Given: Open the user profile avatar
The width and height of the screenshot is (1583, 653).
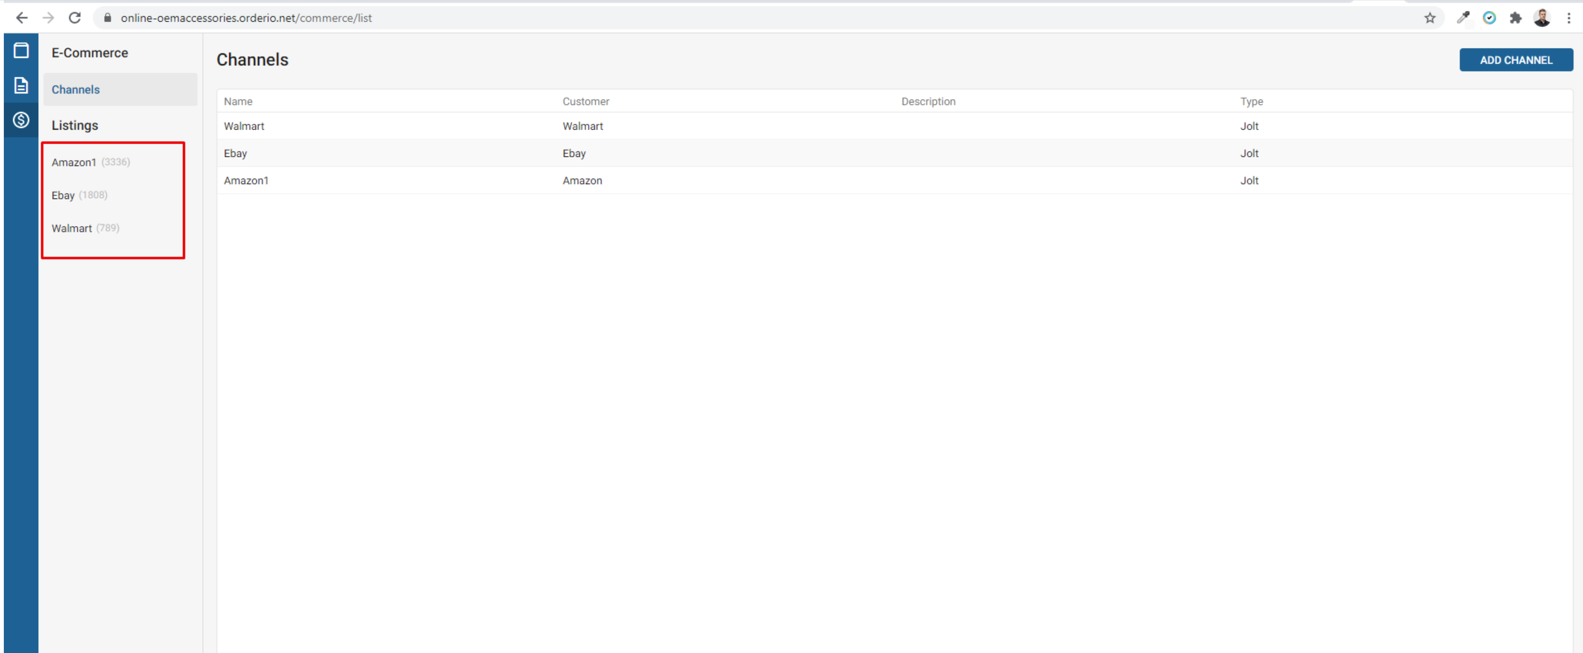Looking at the screenshot, I should click(1541, 18).
